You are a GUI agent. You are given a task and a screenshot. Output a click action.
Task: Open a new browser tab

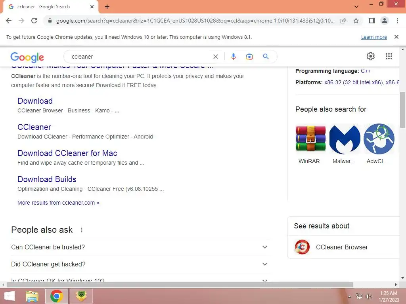point(107,7)
